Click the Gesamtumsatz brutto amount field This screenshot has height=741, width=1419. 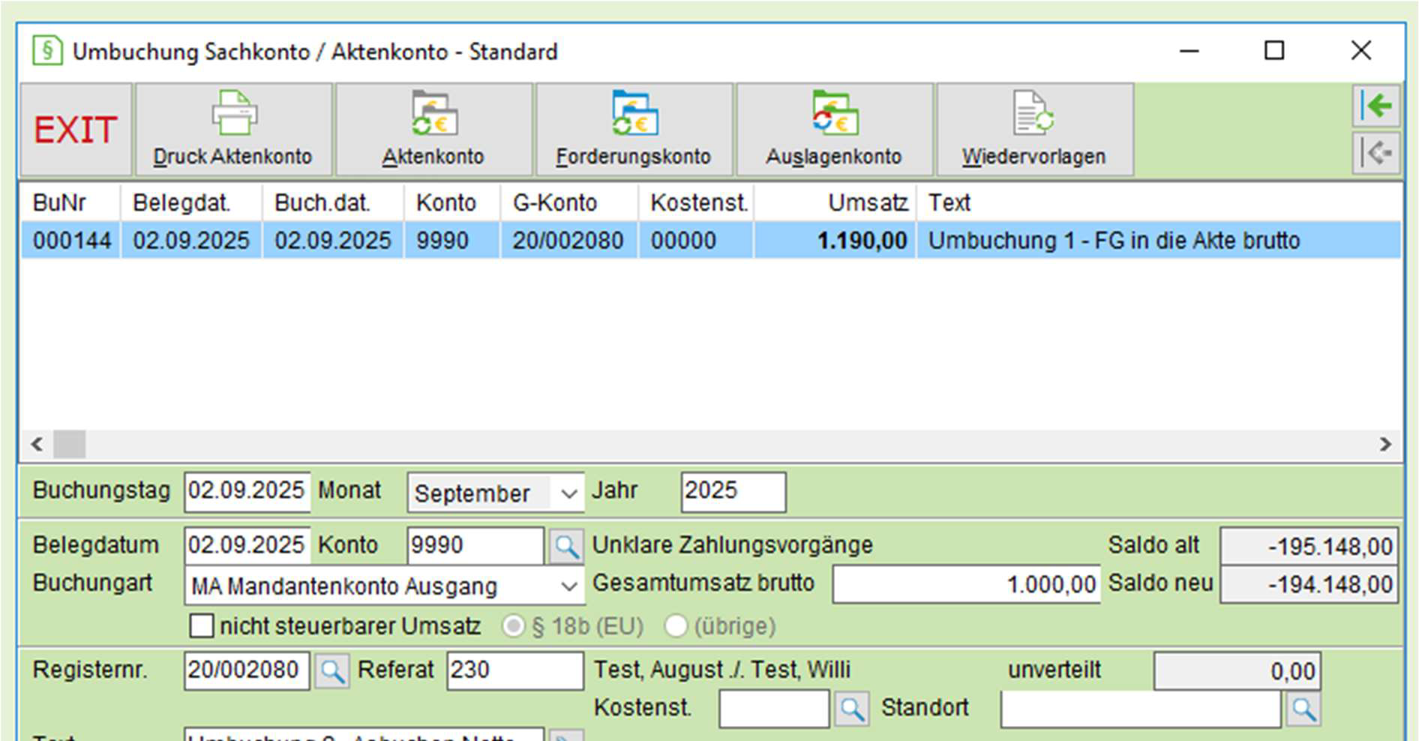[x=966, y=583]
